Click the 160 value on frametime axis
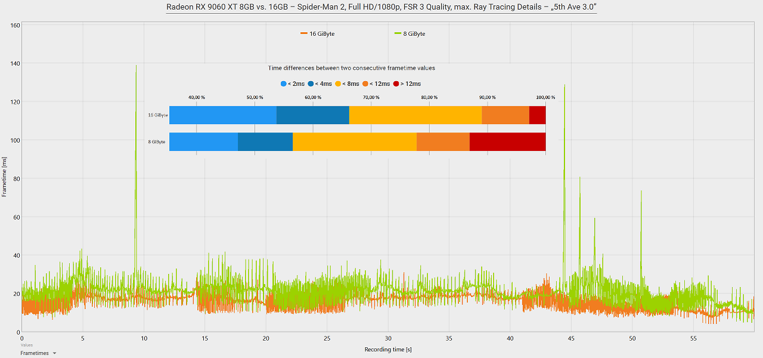This screenshot has width=763, height=358. click(x=15, y=25)
